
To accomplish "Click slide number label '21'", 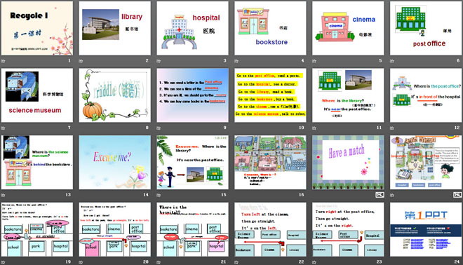I will pos(224,261).
